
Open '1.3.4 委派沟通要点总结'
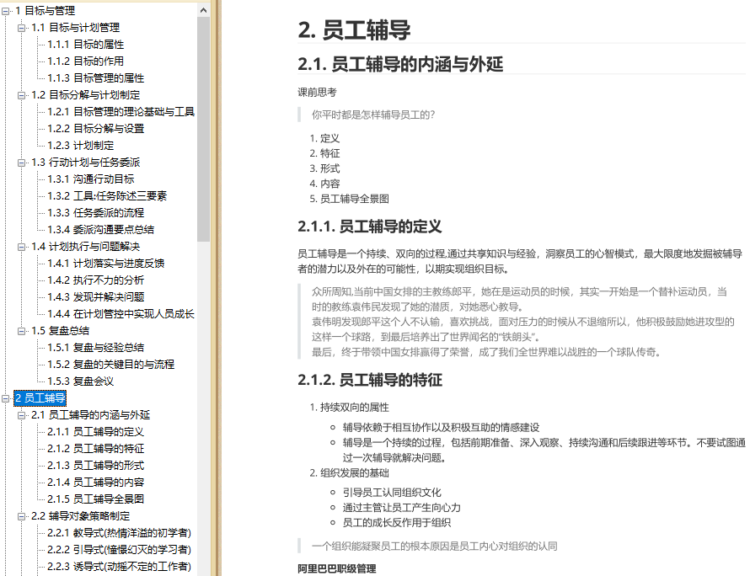click(x=101, y=229)
